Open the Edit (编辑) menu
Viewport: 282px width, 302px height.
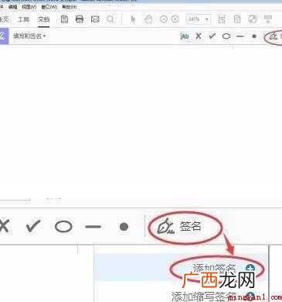(x=12, y=7)
